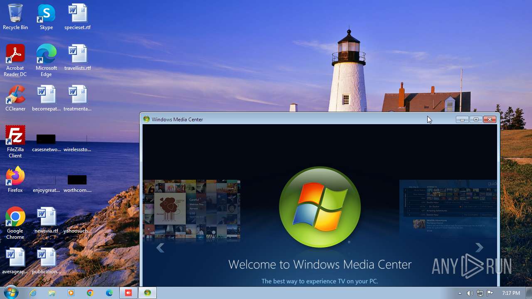Image resolution: width=532 pixels, height=299 pixels.
Task: Open Edge from the taskbar
Action: tap(109, 293)
